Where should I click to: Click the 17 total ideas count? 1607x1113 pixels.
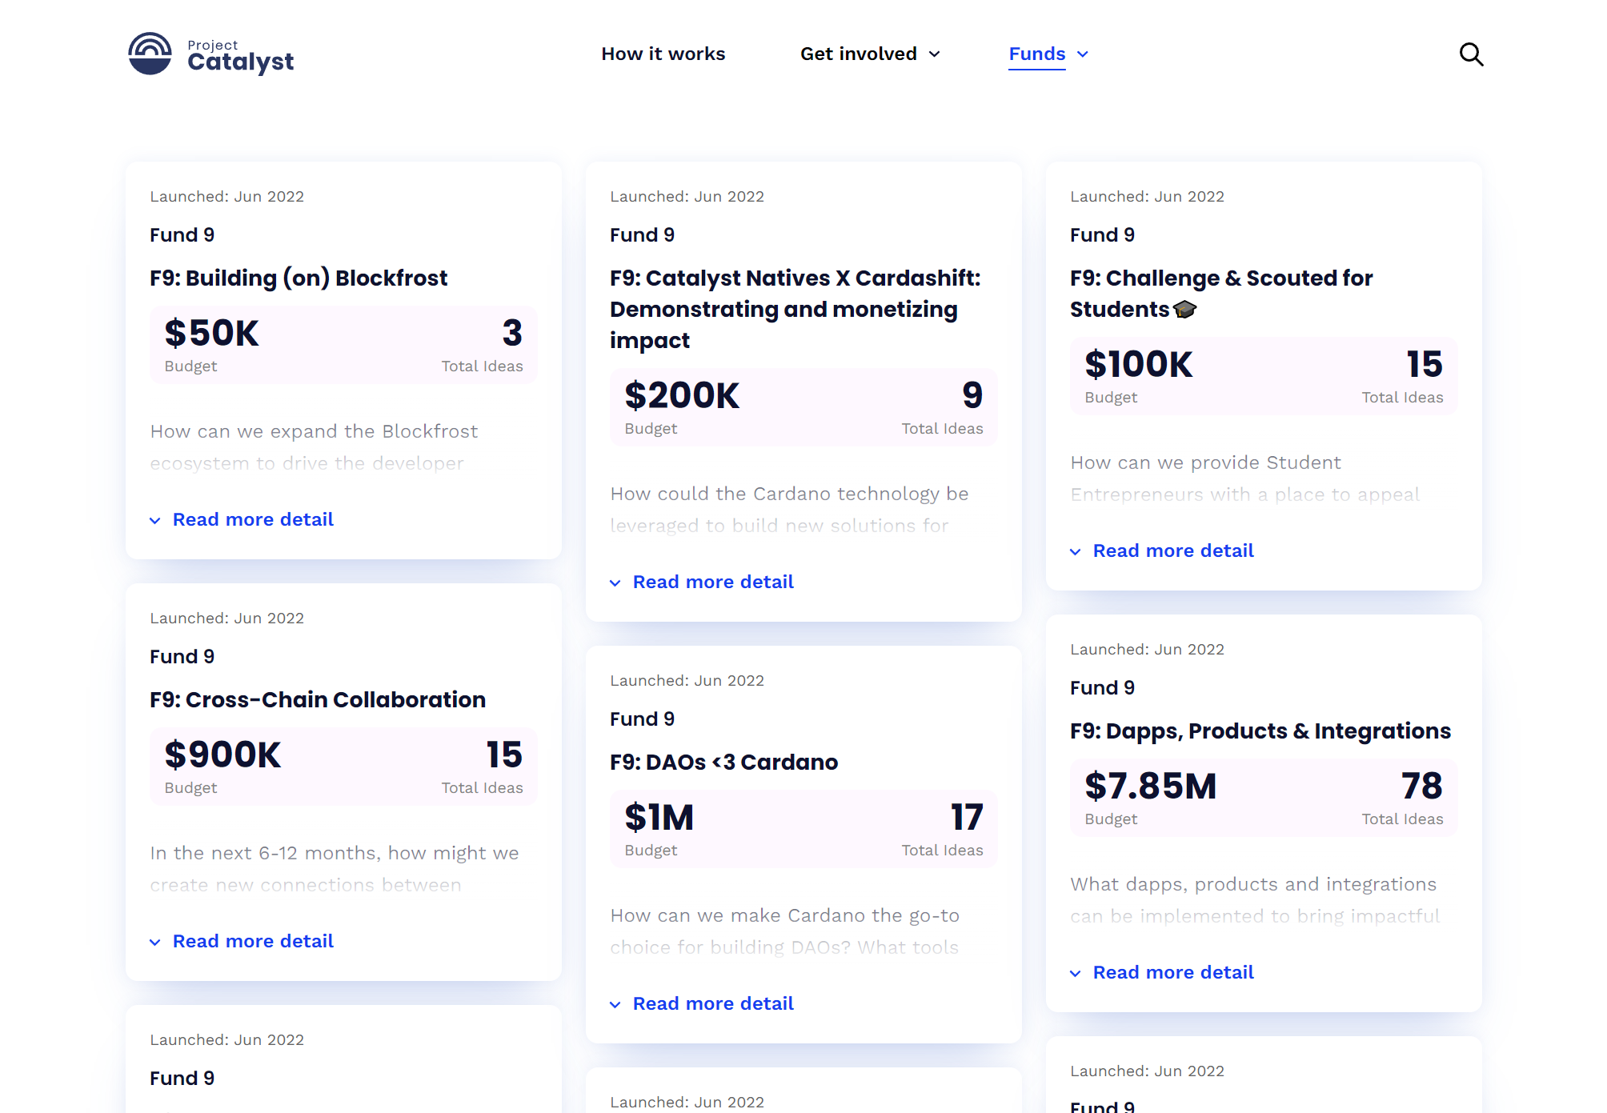[967, 817]
